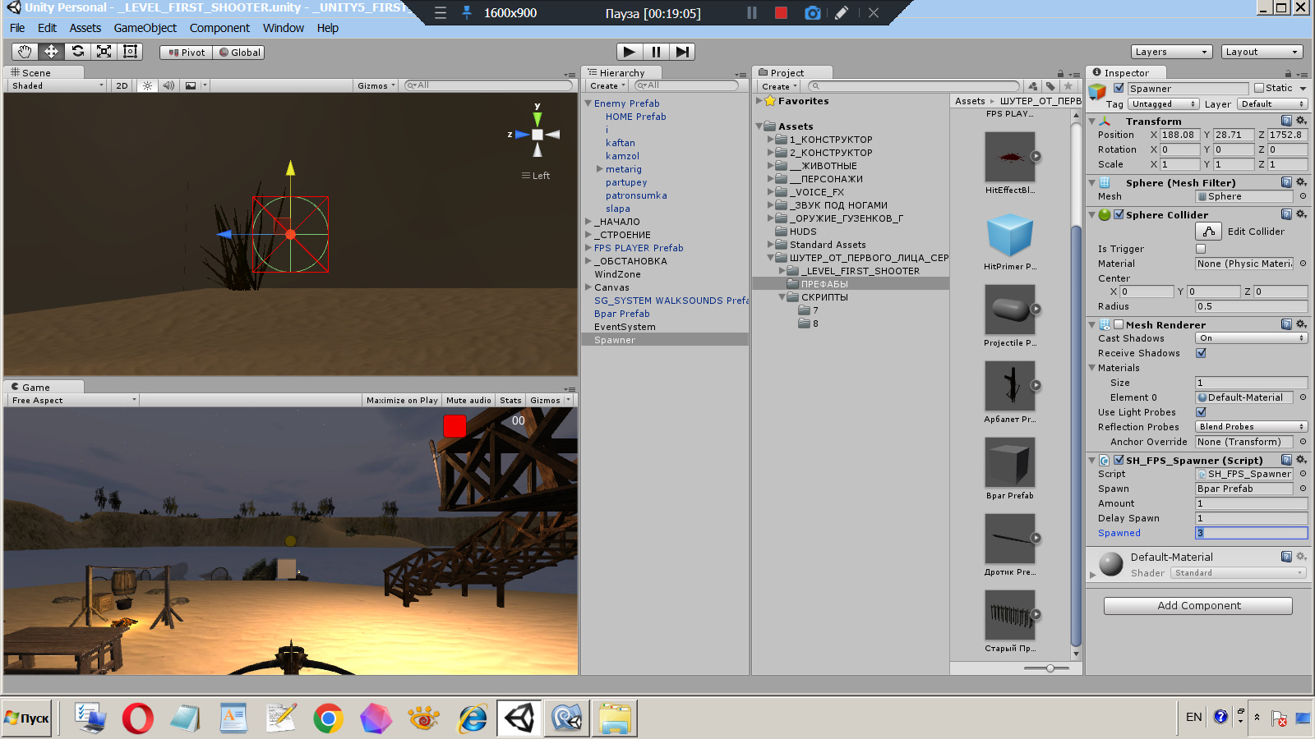Click the Spawned value field in SH_FPS_Spawner
Screen dimensions: 1315x739
1250,533
